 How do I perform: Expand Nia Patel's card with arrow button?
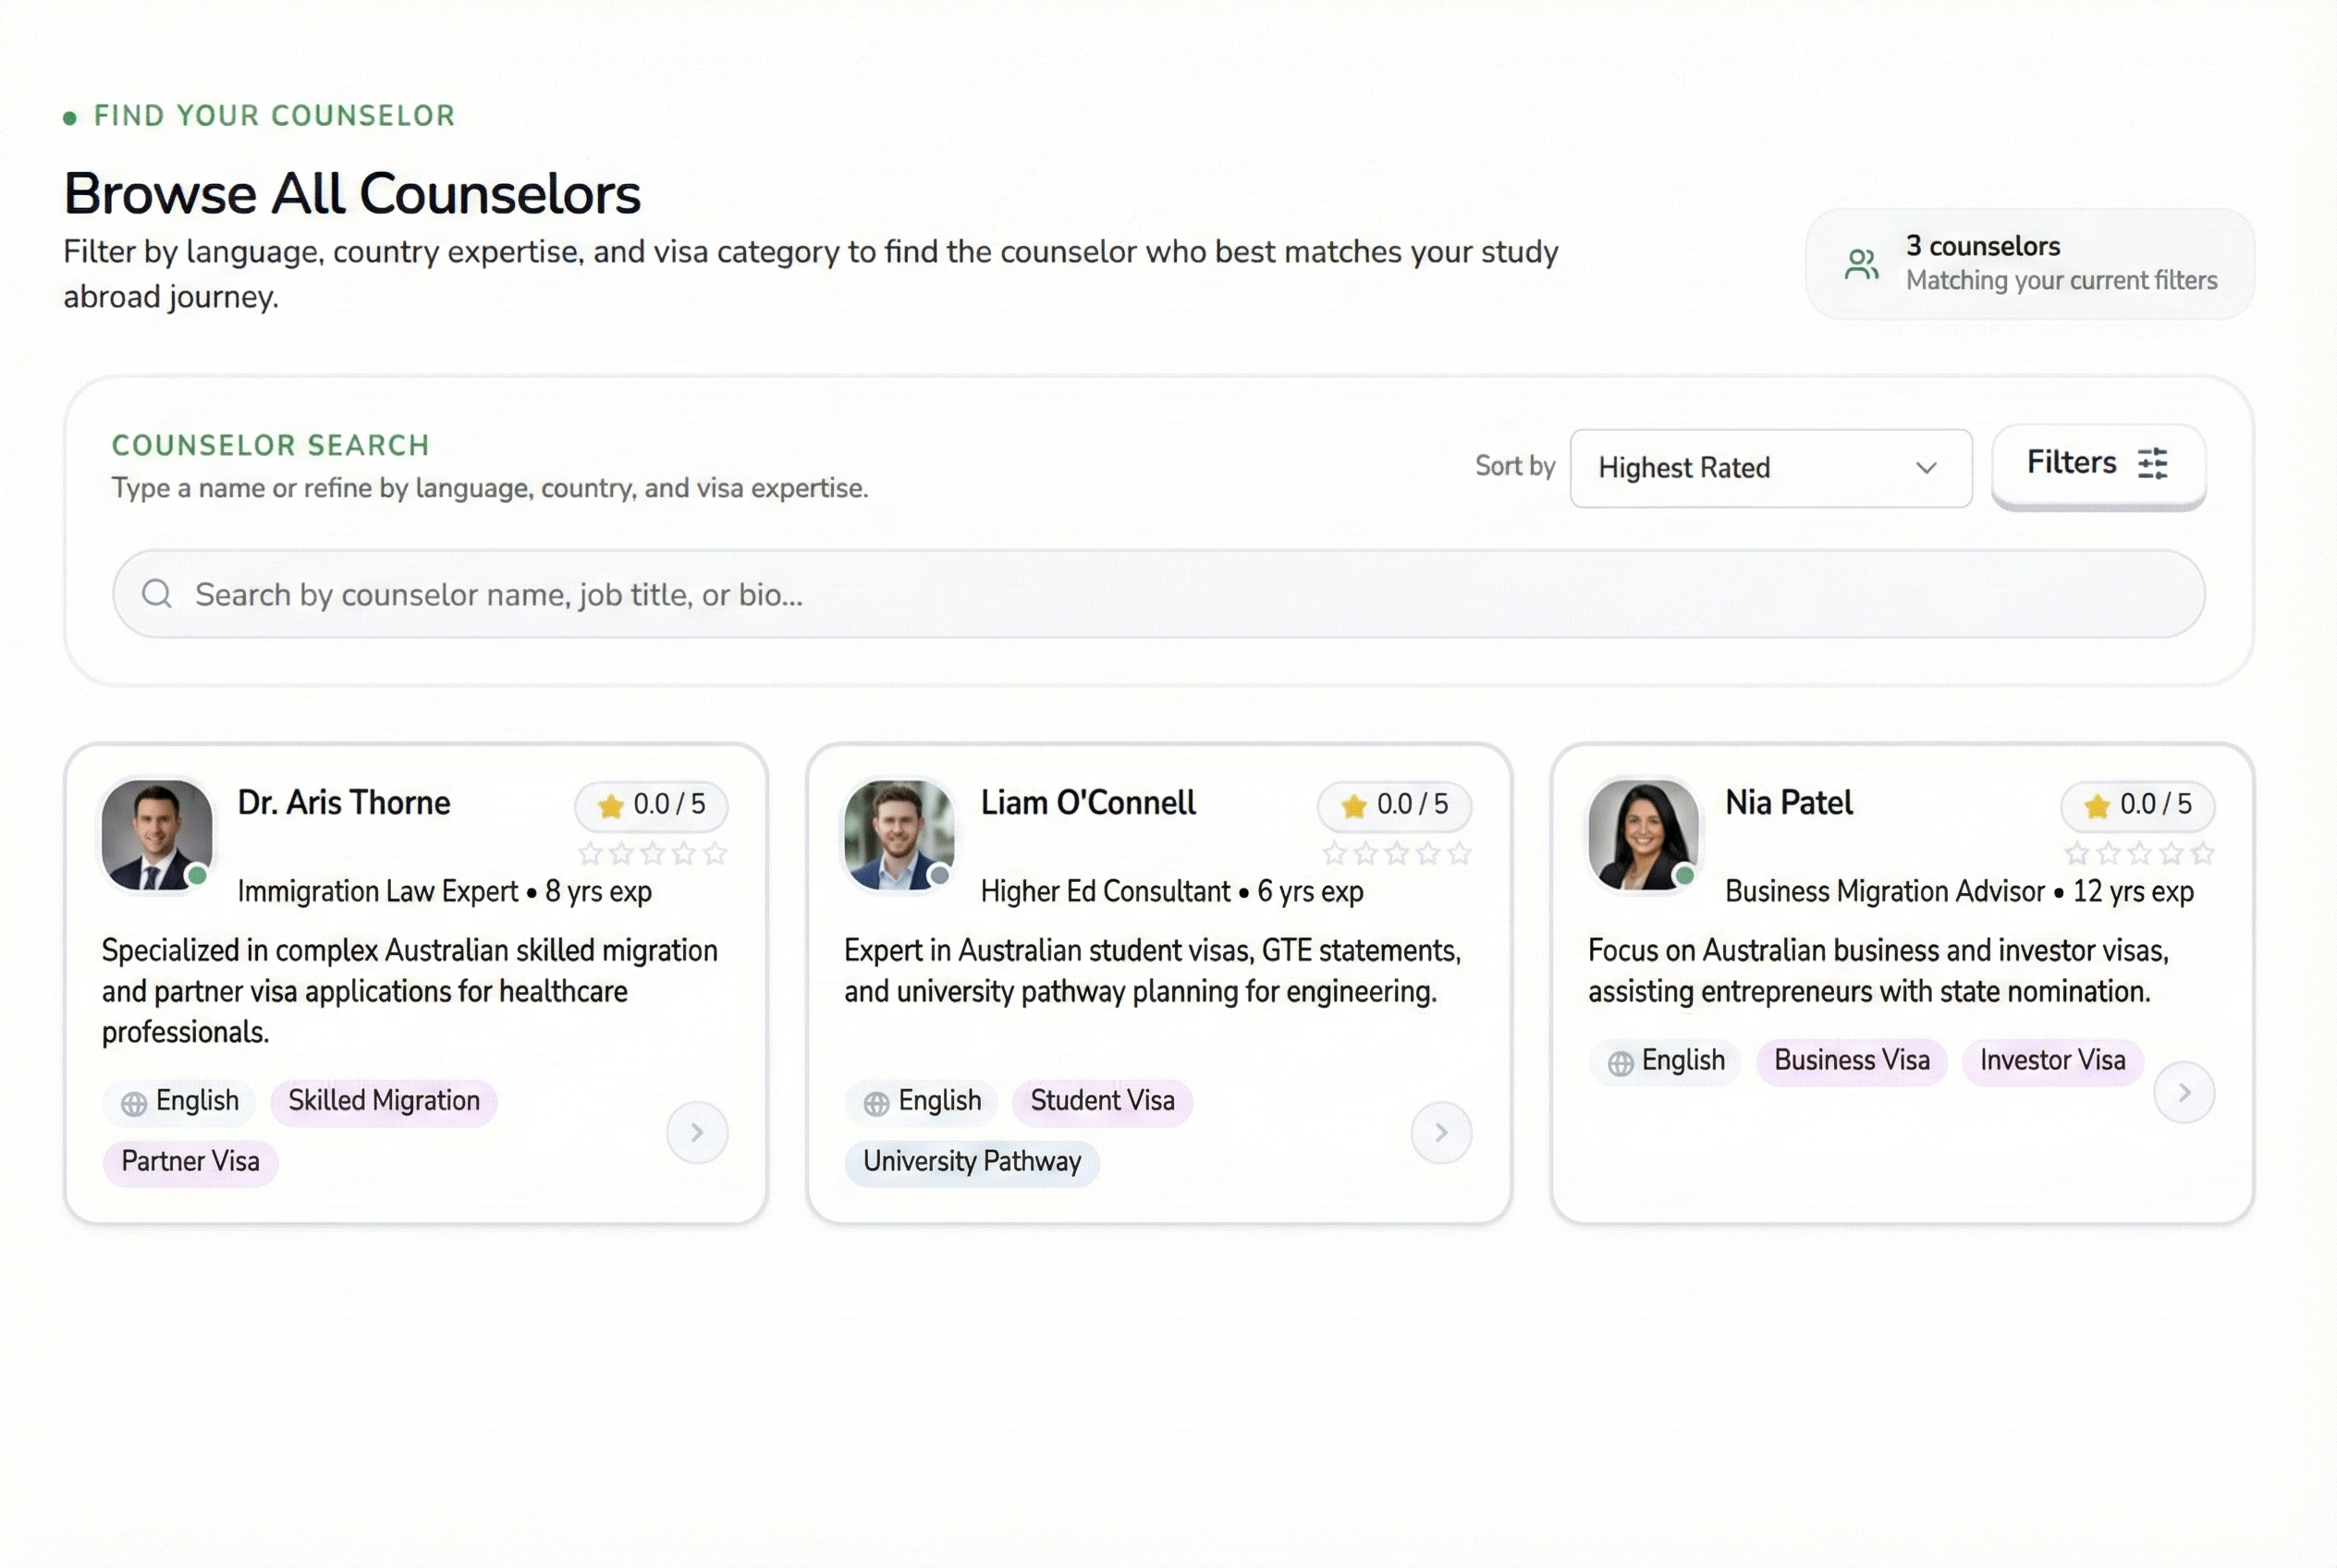coord(2183,1092)
